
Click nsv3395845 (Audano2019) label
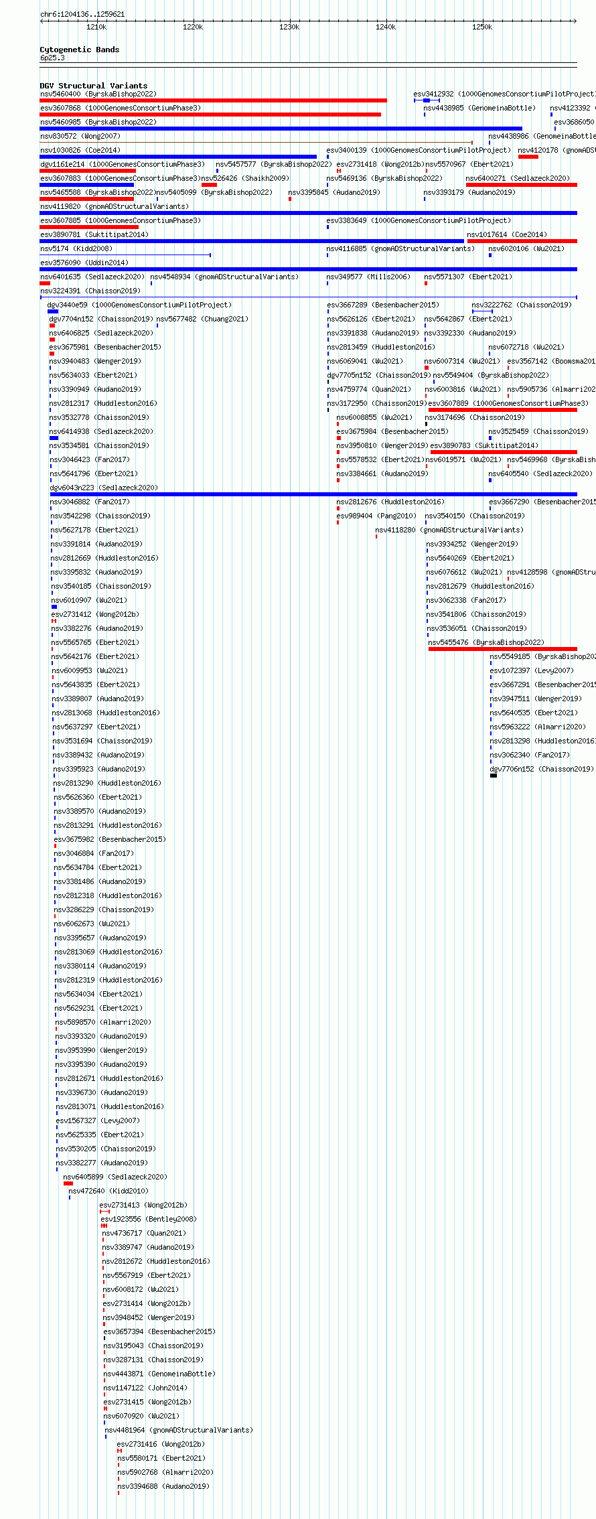(333, 192)
